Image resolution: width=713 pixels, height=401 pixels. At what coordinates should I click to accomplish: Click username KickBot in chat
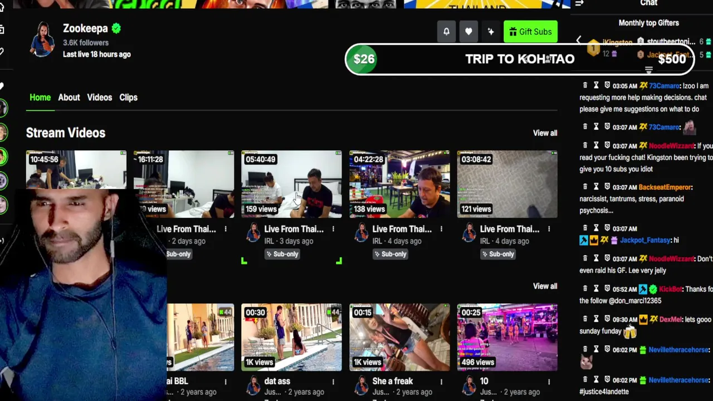pos(670,289)
